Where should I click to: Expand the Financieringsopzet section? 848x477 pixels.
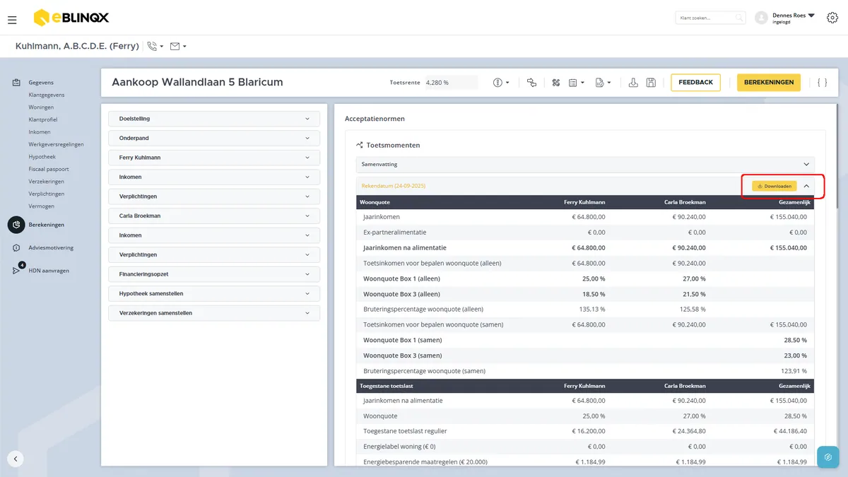pyautogui.click(x=214, y=274)
